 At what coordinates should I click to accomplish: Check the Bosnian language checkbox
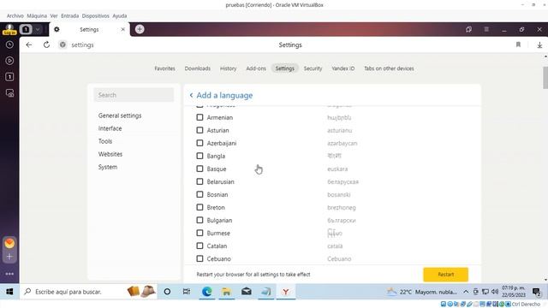(x=200, y=194)
